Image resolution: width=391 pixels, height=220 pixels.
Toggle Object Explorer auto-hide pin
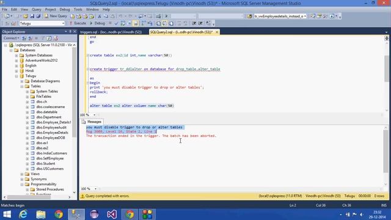(x=70, y=32)
